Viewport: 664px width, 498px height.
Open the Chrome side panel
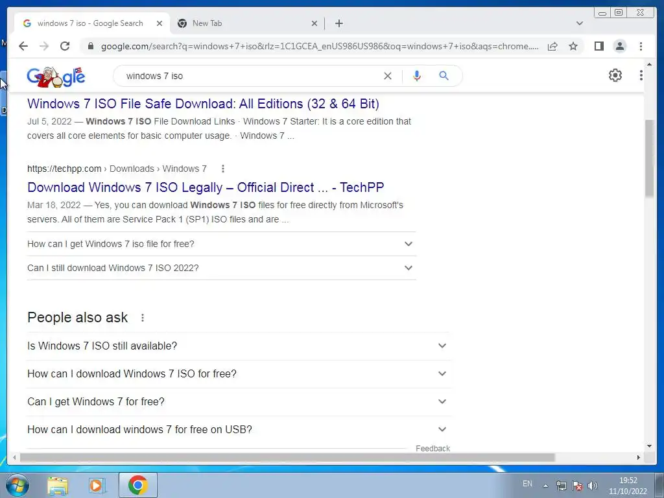pos(599,46)
